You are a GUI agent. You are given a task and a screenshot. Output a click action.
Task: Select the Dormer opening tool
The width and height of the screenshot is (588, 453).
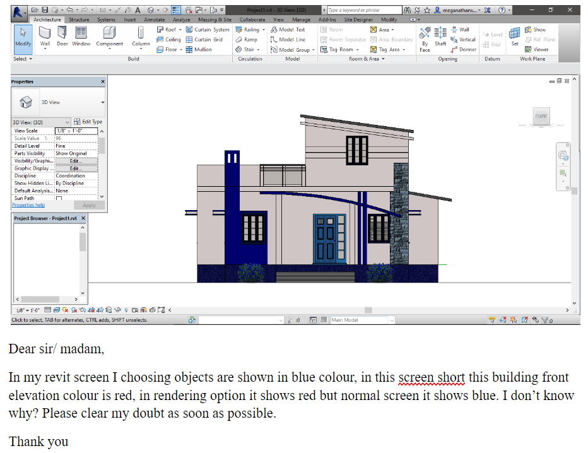click(x=464, y=49)
